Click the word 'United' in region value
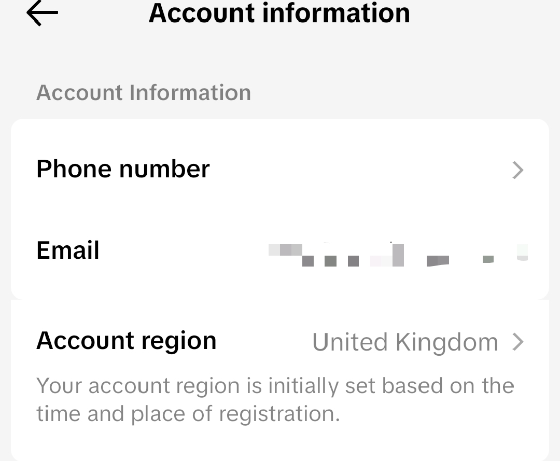 [350, 342]
